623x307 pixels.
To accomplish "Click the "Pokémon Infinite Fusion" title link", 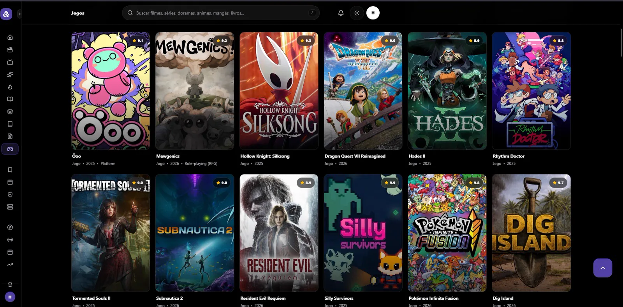I will coord(433,298).
